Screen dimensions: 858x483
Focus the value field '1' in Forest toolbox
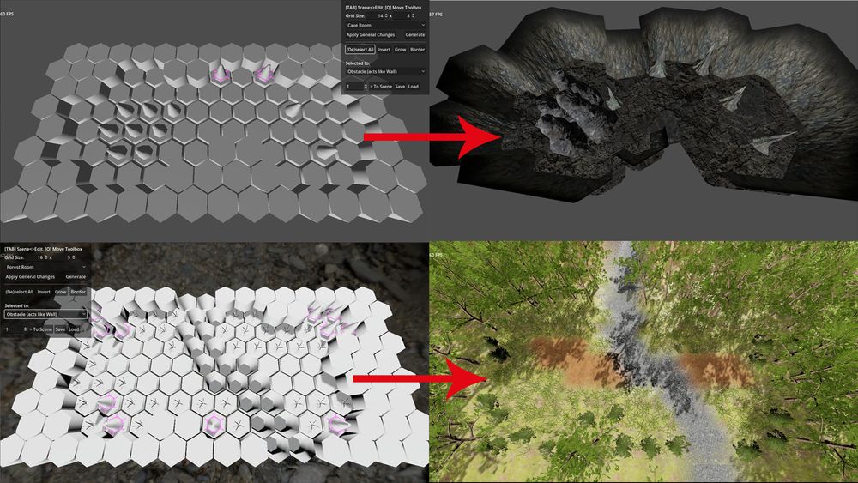click(x=14, y=329)
